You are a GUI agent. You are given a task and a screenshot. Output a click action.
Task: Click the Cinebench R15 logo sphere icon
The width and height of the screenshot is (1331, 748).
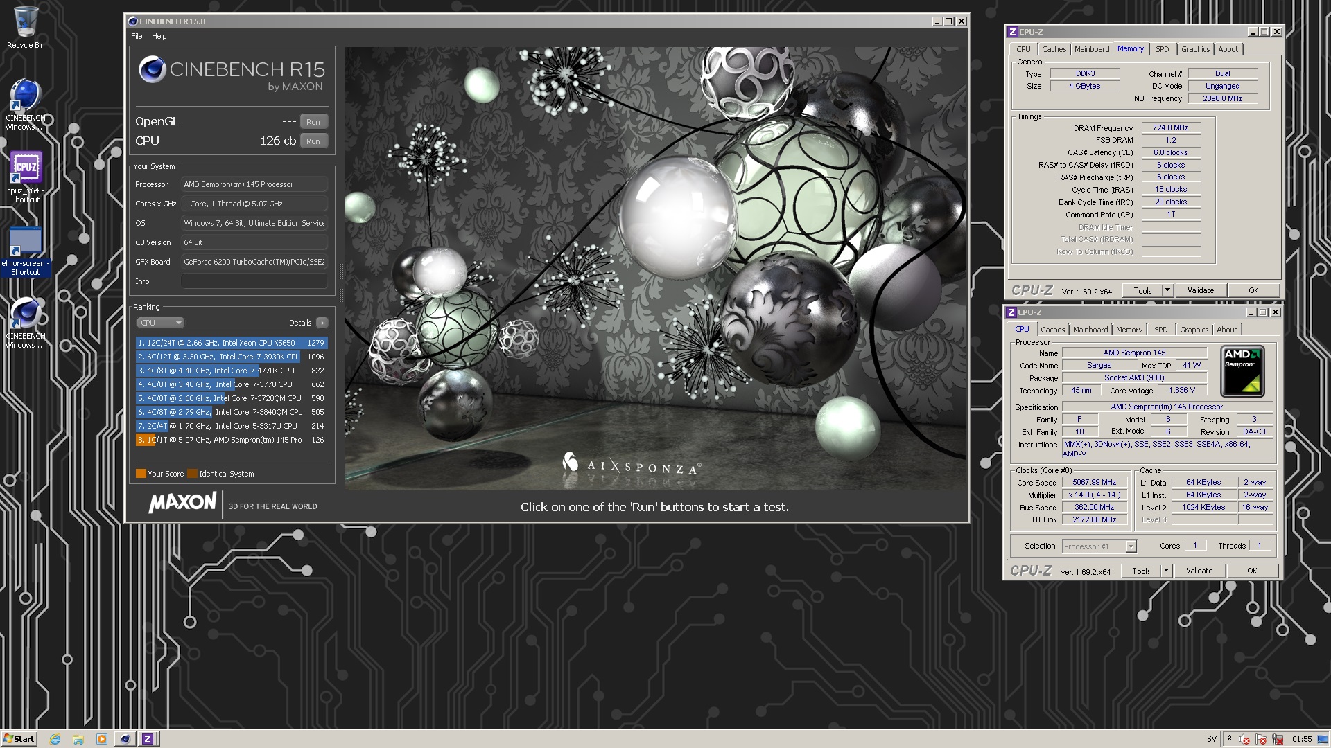(x=152, y=69)
